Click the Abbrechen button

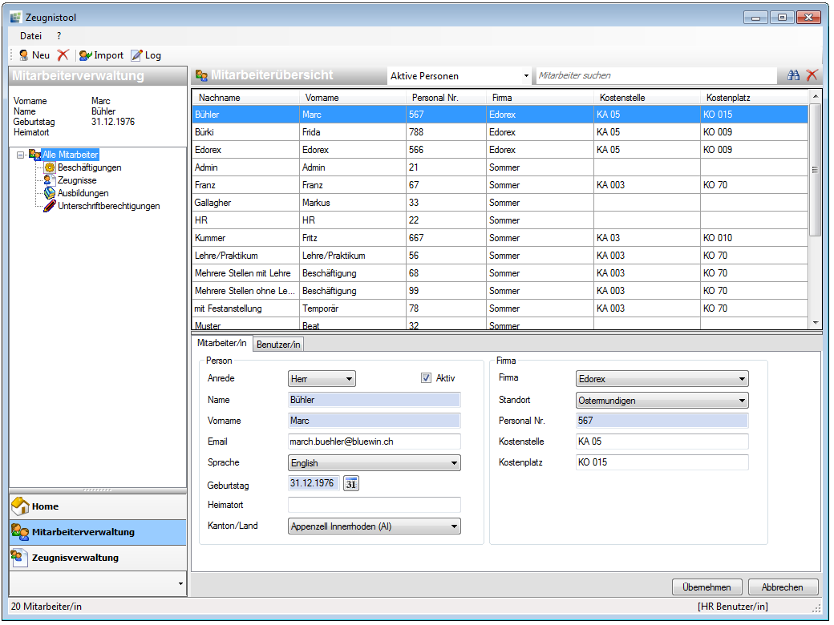tap(783, 587)
